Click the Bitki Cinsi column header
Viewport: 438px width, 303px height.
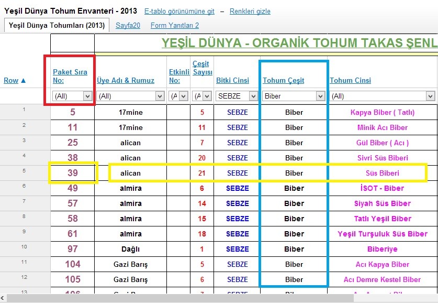point(232,80)
